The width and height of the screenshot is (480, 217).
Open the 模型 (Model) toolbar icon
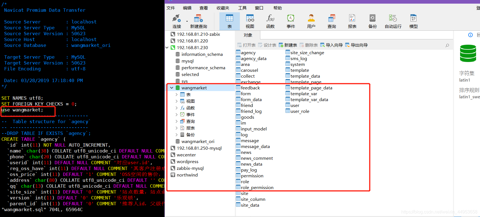pos(414,21)
